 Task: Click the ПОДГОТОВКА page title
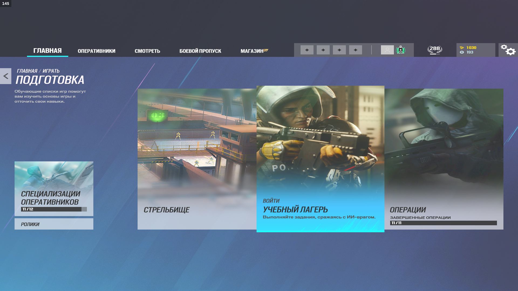tap(50, 80)
